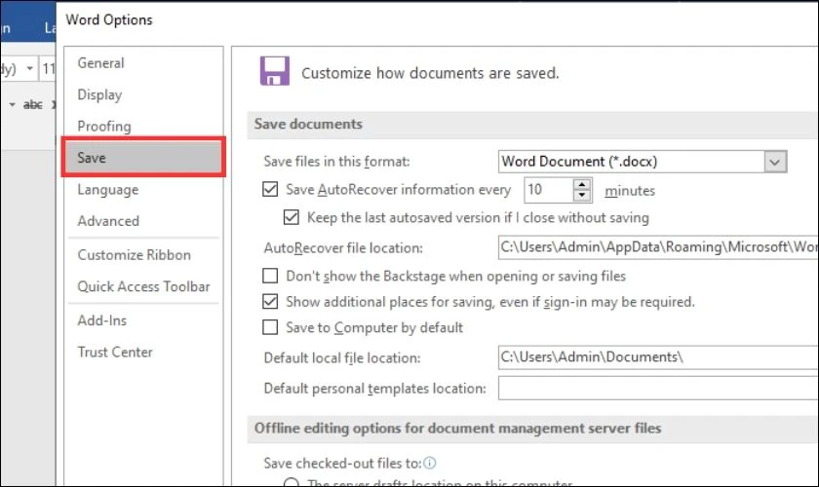Click the AutoRecover minutes value field
This screenshot has height=487, width=819.
click(548, 190)
